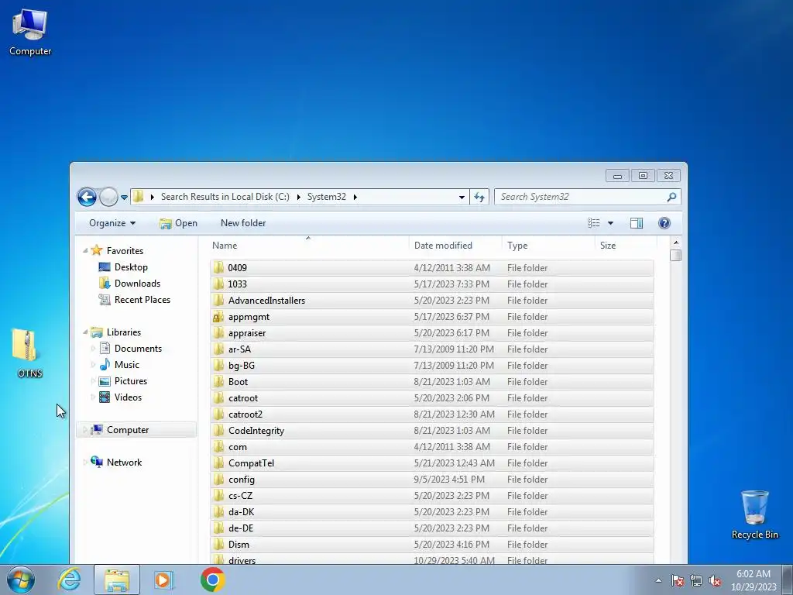Click the New folder button
The image size is (793, 595).
[x=243, y=223]
